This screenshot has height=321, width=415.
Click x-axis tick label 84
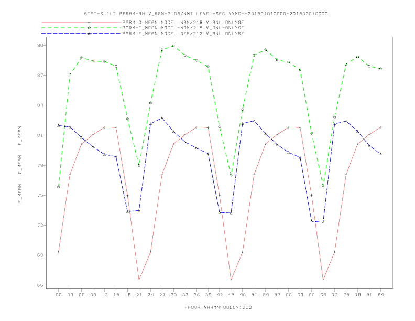tap(380, 295)
